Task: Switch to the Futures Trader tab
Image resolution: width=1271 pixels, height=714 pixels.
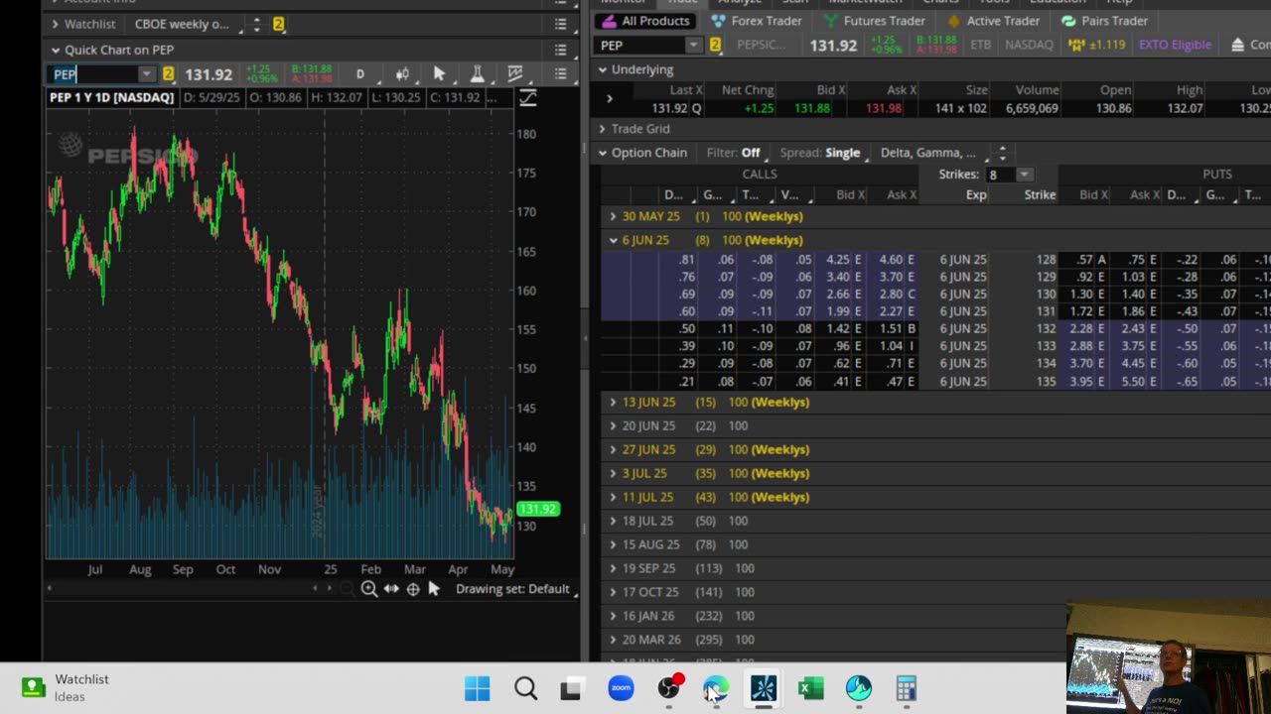Action: (874, 21)
